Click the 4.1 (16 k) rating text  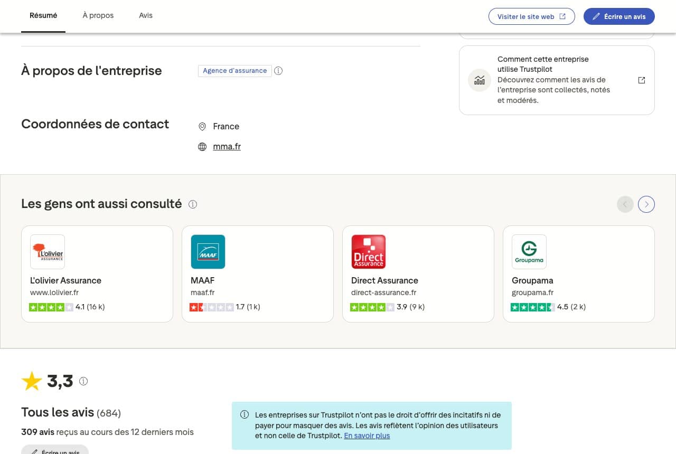coord(90,307)
